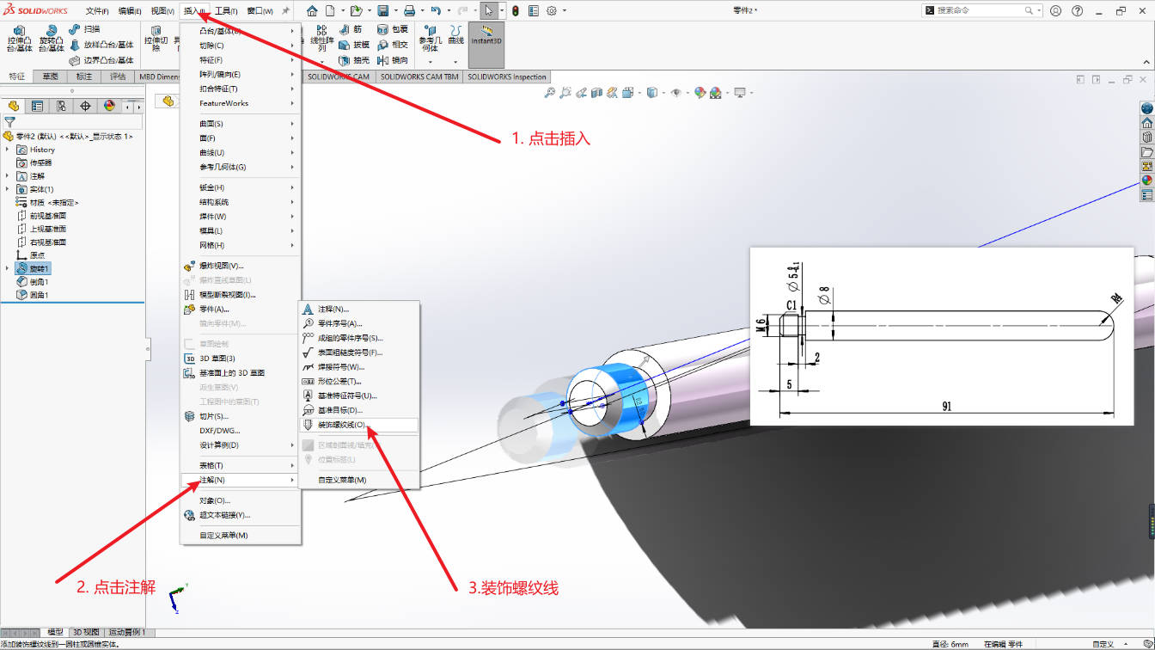
Task: Click the Shell (抽壳) feature tool
Action: tap(354, 60)
